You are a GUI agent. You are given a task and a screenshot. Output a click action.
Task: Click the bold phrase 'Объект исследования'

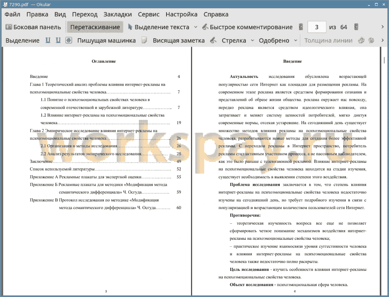pyautogui.click(x=251, y=285)
